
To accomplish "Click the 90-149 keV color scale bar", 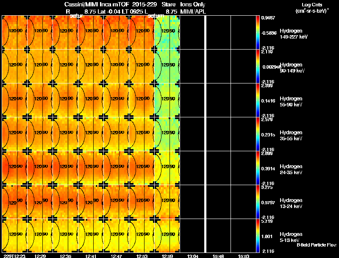I will point(258,67).
